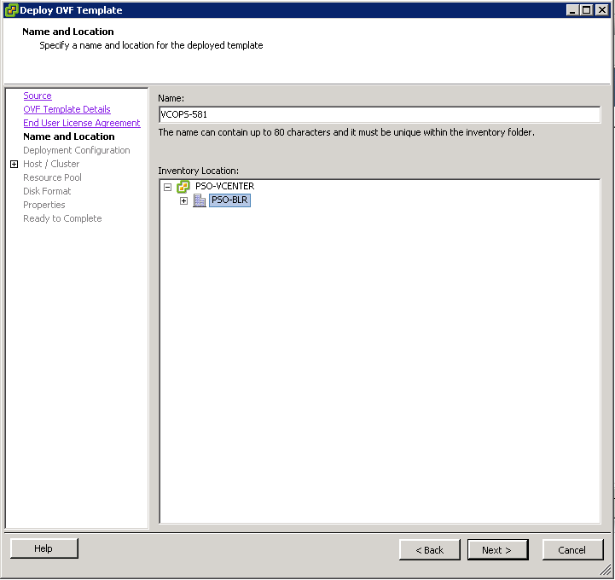Proceed with the Next button
615x580 pixels.
[x=496, y=550]
